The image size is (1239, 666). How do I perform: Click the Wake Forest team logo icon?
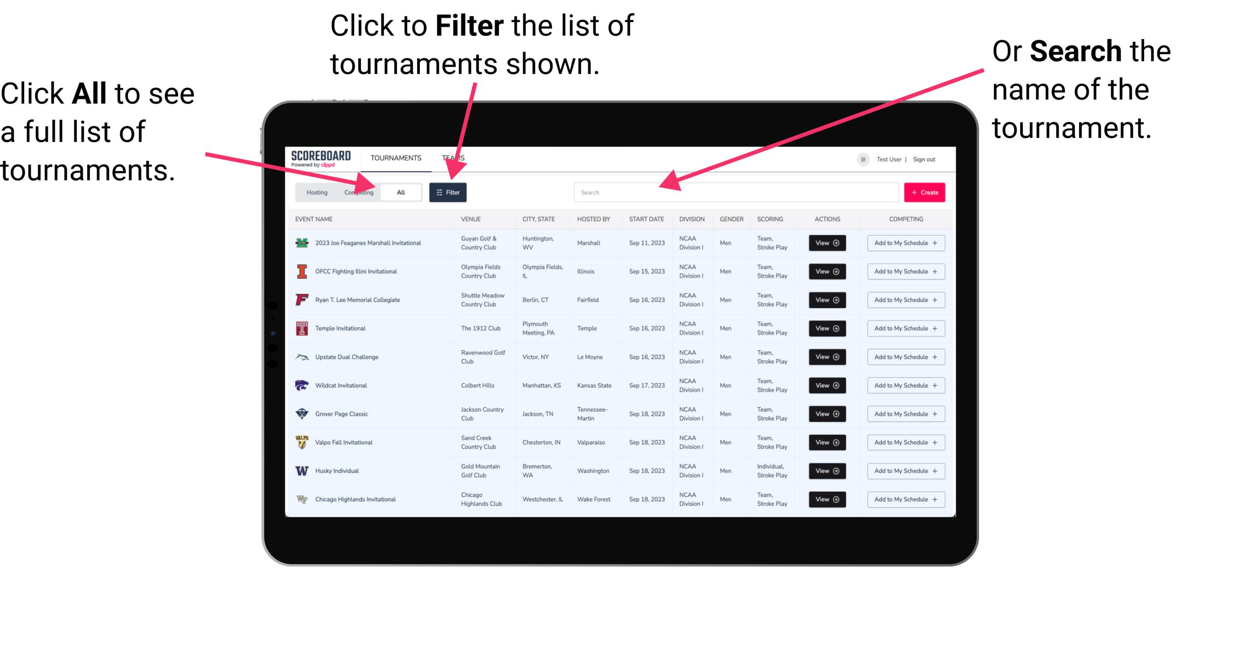301,498
